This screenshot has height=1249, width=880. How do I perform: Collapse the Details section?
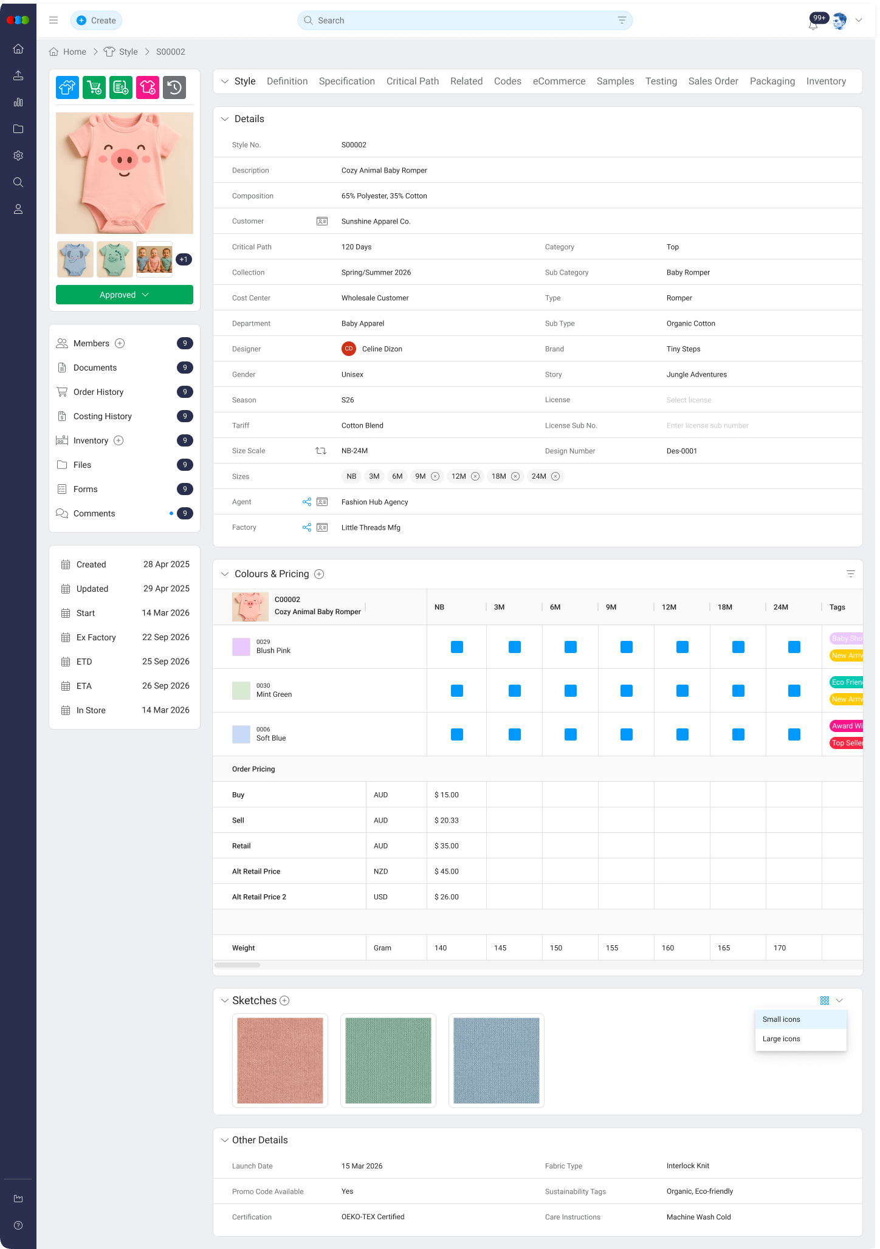tap(225, 119)
